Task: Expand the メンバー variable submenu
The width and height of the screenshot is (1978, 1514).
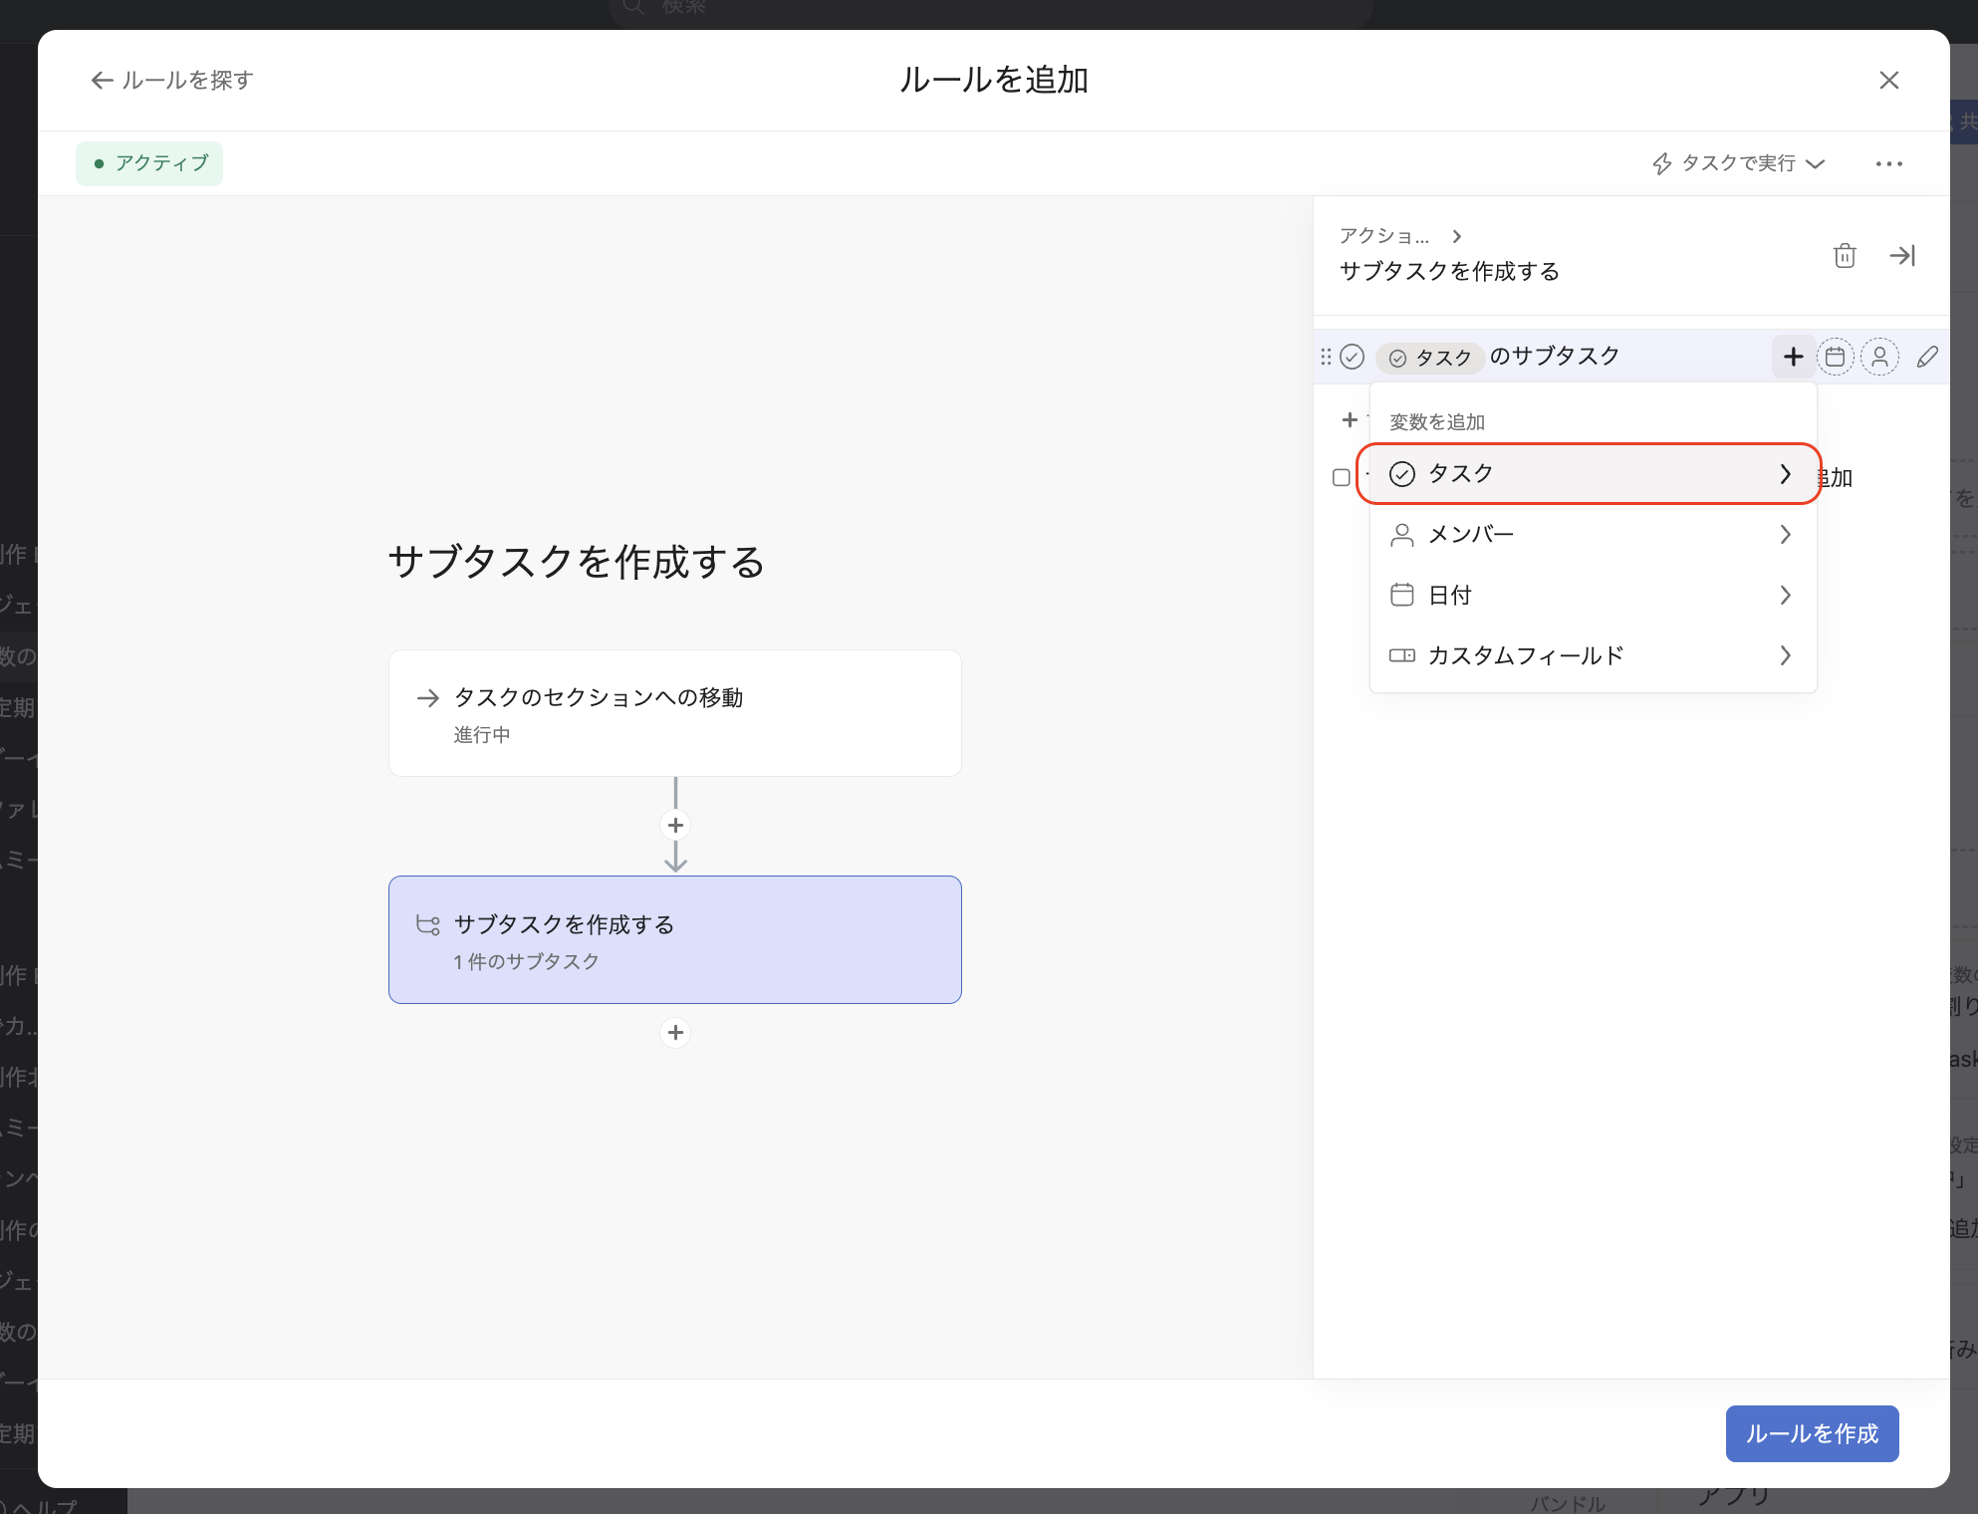Action: (1591, 535)
